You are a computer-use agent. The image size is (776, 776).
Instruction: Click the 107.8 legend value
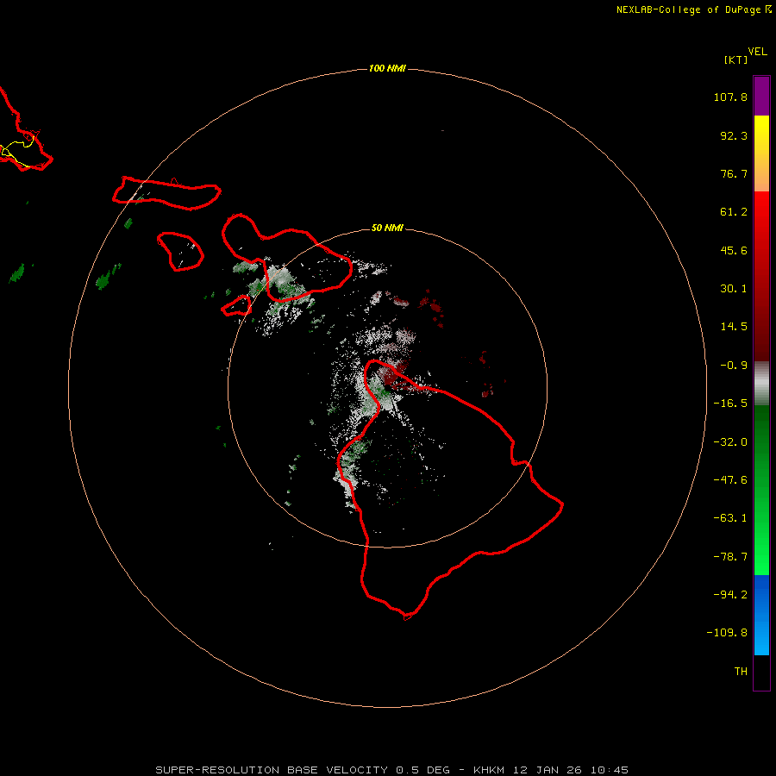(x=730, y=97)
